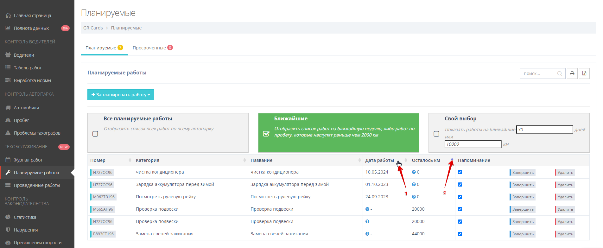Viewport: 603px width, 248px height.
Task: Uncheck reminder for Замена свечей зажигания
Action: click(x=460, y=234)
